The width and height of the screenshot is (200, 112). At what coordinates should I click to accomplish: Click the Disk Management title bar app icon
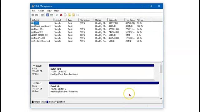click(33, 6)
